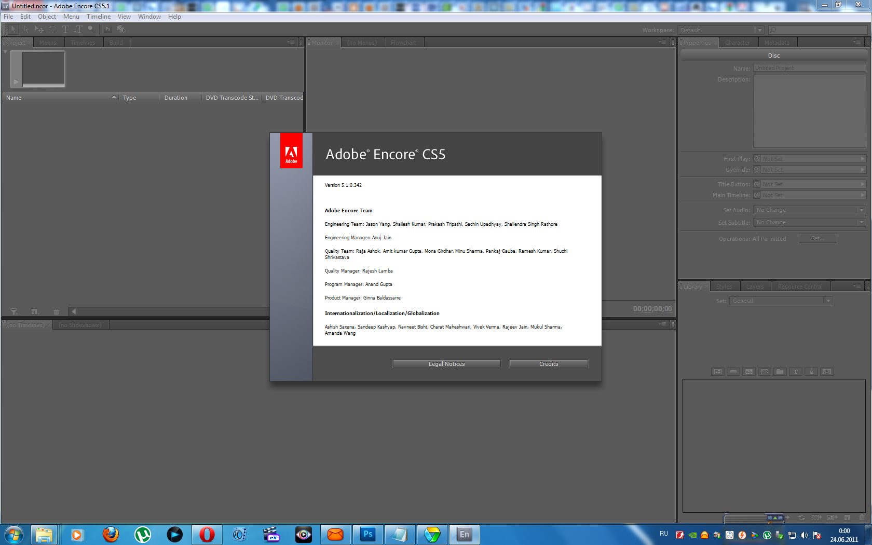Screen dimensions: 872x545
Task: Open Library panel flyout menu
Action: (x=856, y=286)
